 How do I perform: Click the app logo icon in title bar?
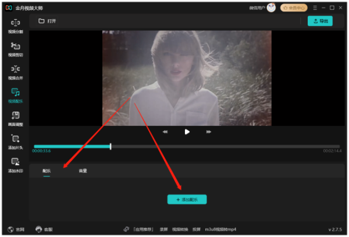tap(9, 8)
